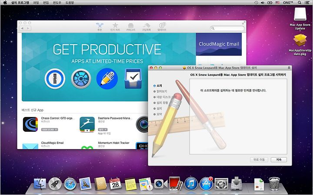Viewport: 313px width, 195px height.
Task: Open Trash in the Dock
Action: (274, 184)
